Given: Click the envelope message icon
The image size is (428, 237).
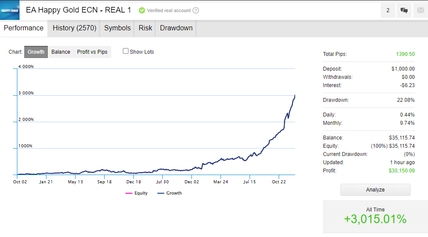Looking at the screenshot, I should pos(420,10).
